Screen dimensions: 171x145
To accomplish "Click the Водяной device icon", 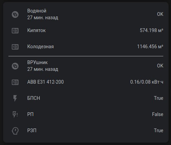I will click(x=15, y=14).
